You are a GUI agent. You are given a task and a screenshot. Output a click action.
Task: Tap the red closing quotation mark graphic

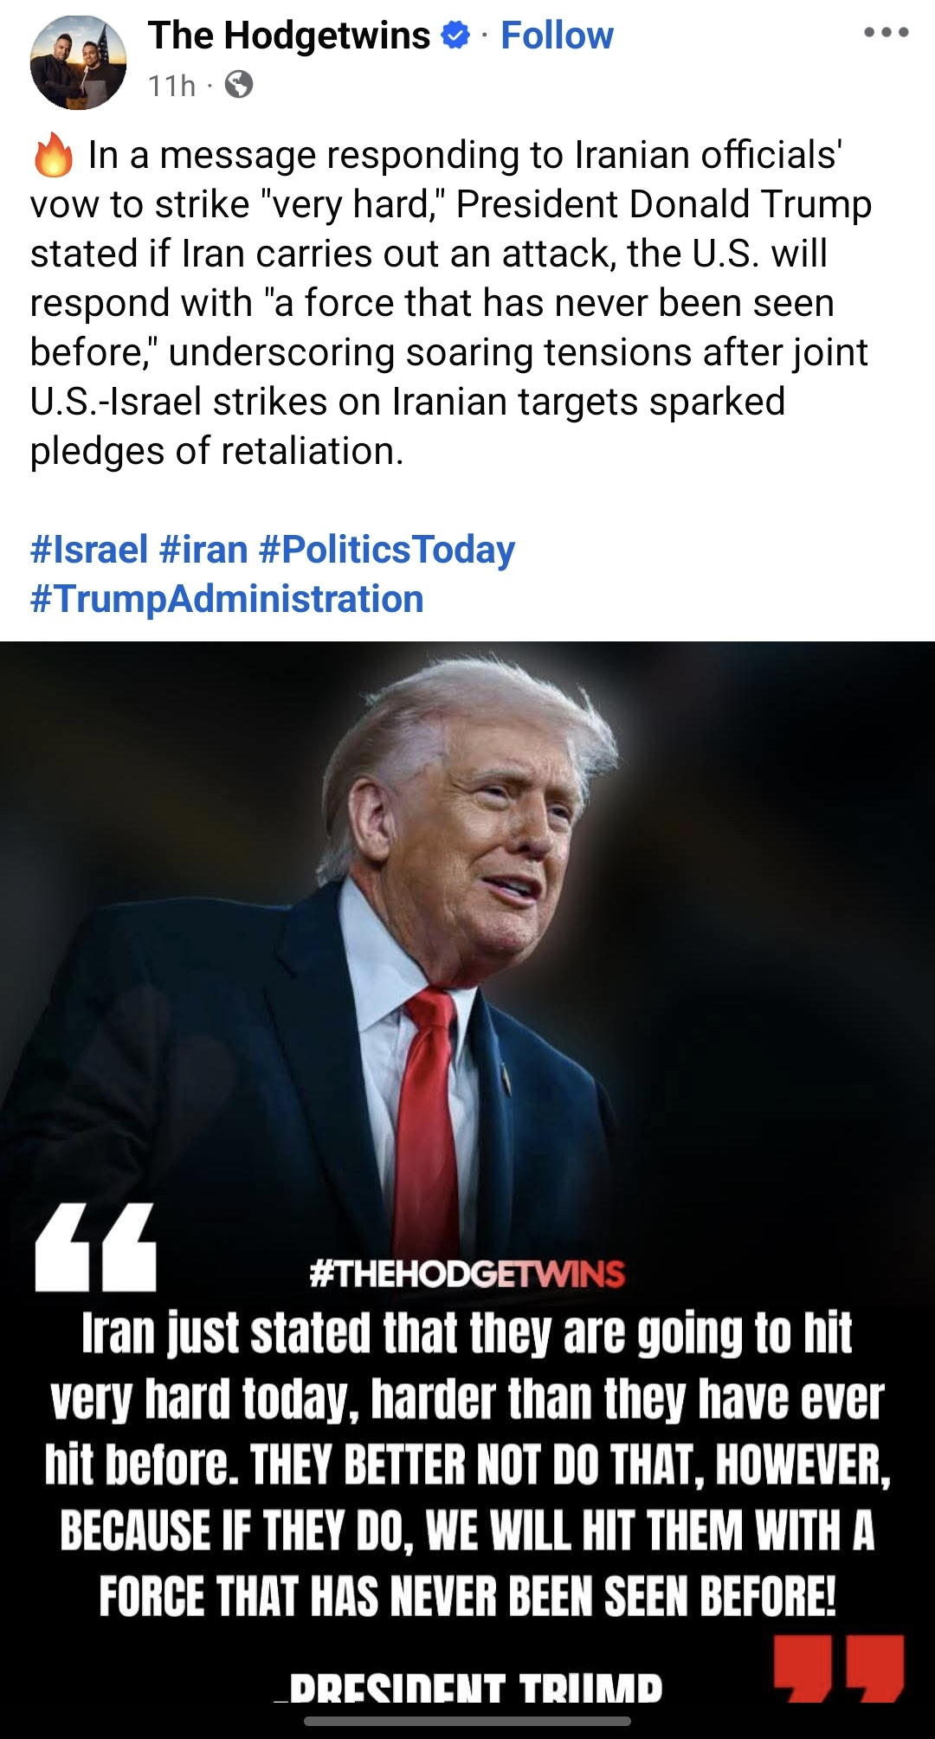pos(839,1668)
